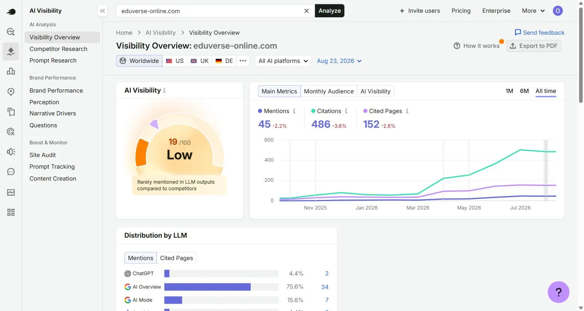Select Cited Pages tab in Distribution by LLM
The height and width of the screenshot is (311, 584).
click(x=177, y=258)
